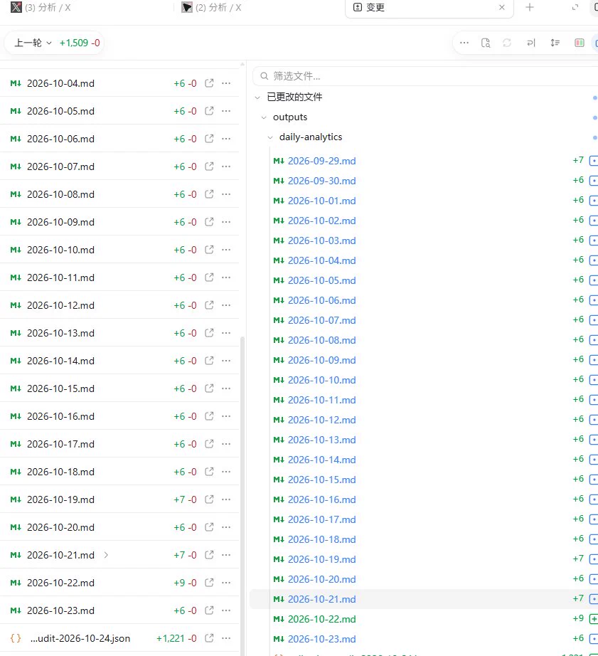Image resolution: width=598 pixels, height=656 pixels.
Task: Click the 筛选文件 filter input
Action: (x=427, y=76)
